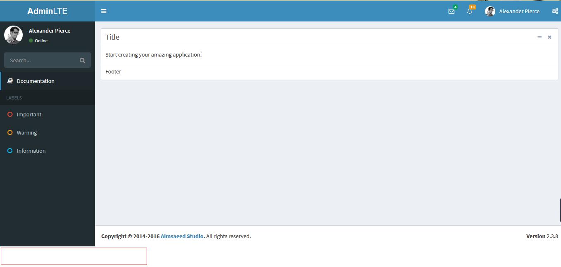
Task: Open the notifications bell icon
Action: point(469,11)
